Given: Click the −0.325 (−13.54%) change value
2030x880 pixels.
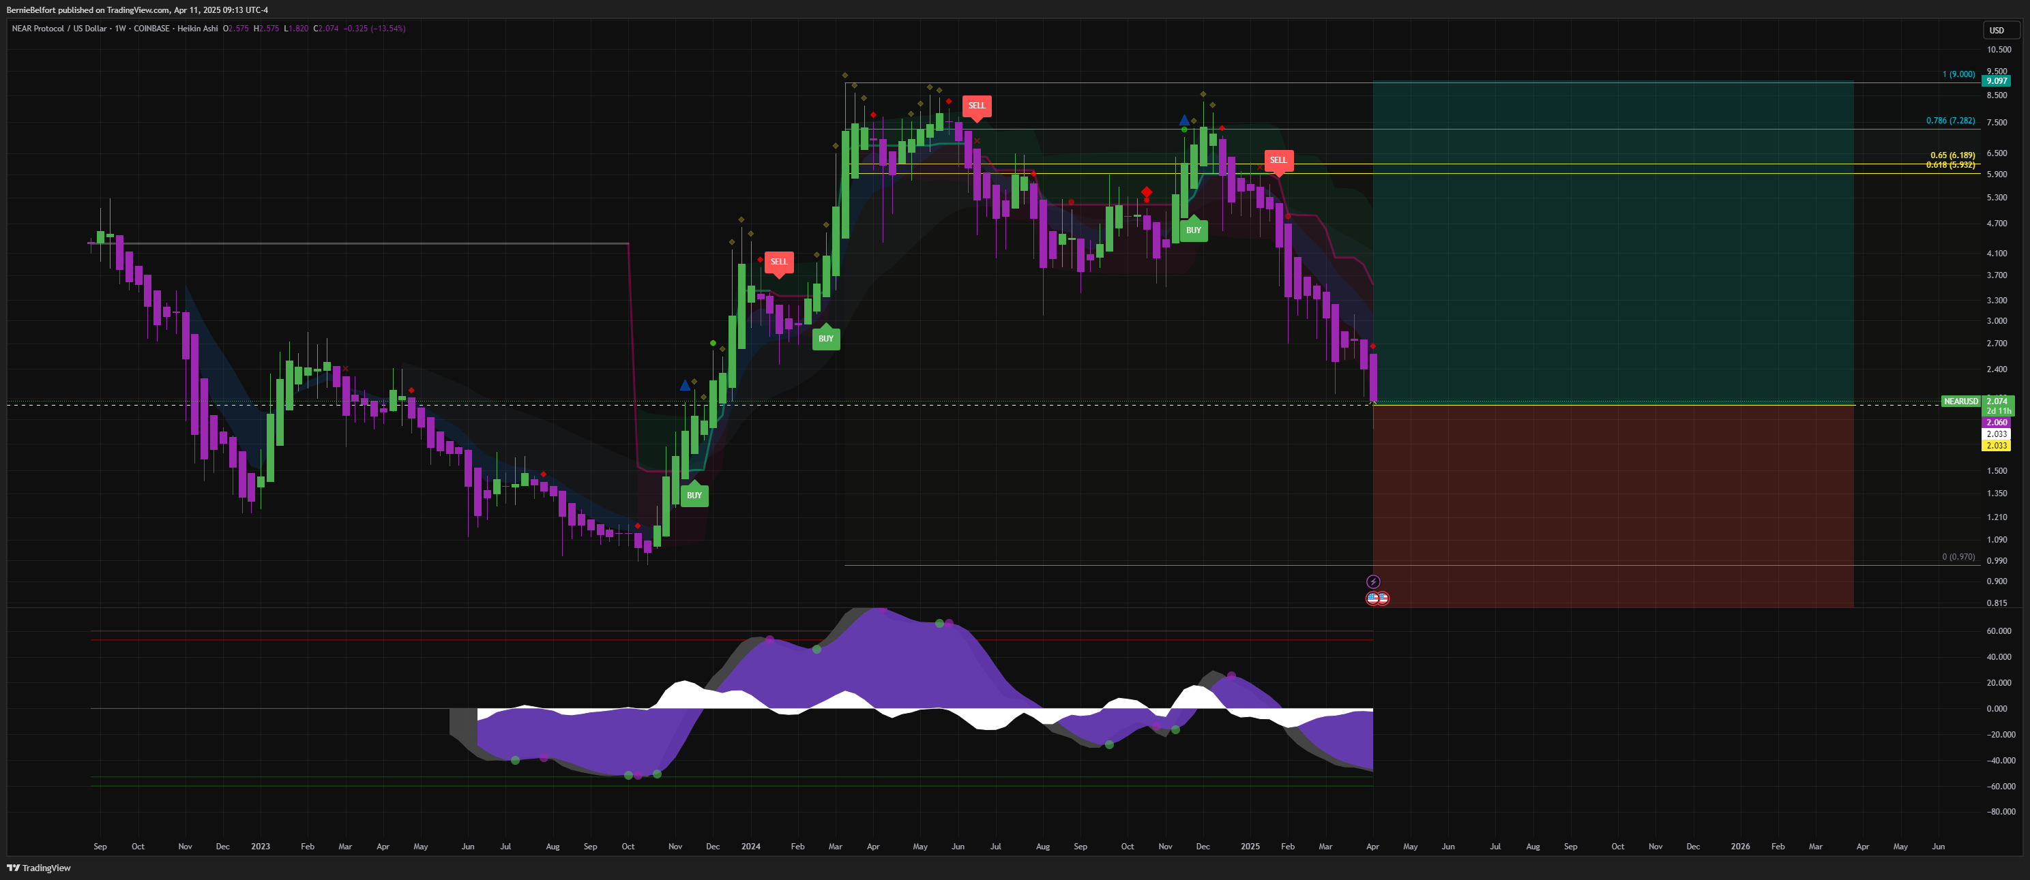Looking at the screenshot, I should pos(374,29).
